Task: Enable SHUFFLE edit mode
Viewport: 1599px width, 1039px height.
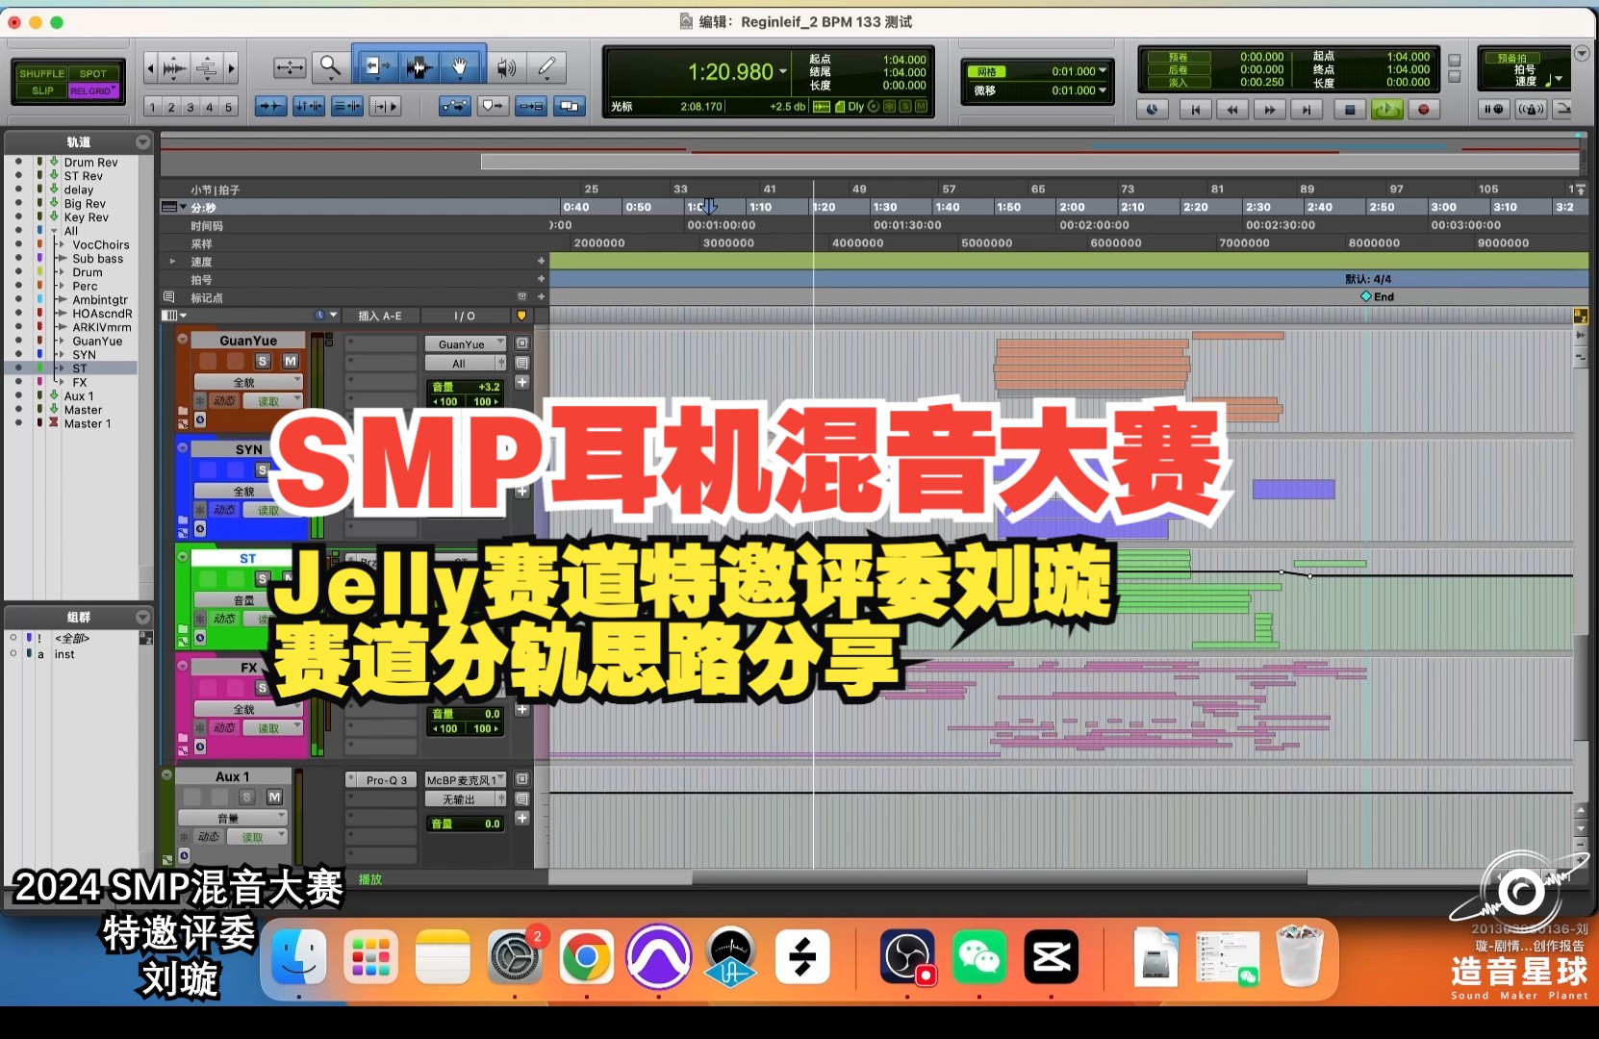Action: point(41,73)
